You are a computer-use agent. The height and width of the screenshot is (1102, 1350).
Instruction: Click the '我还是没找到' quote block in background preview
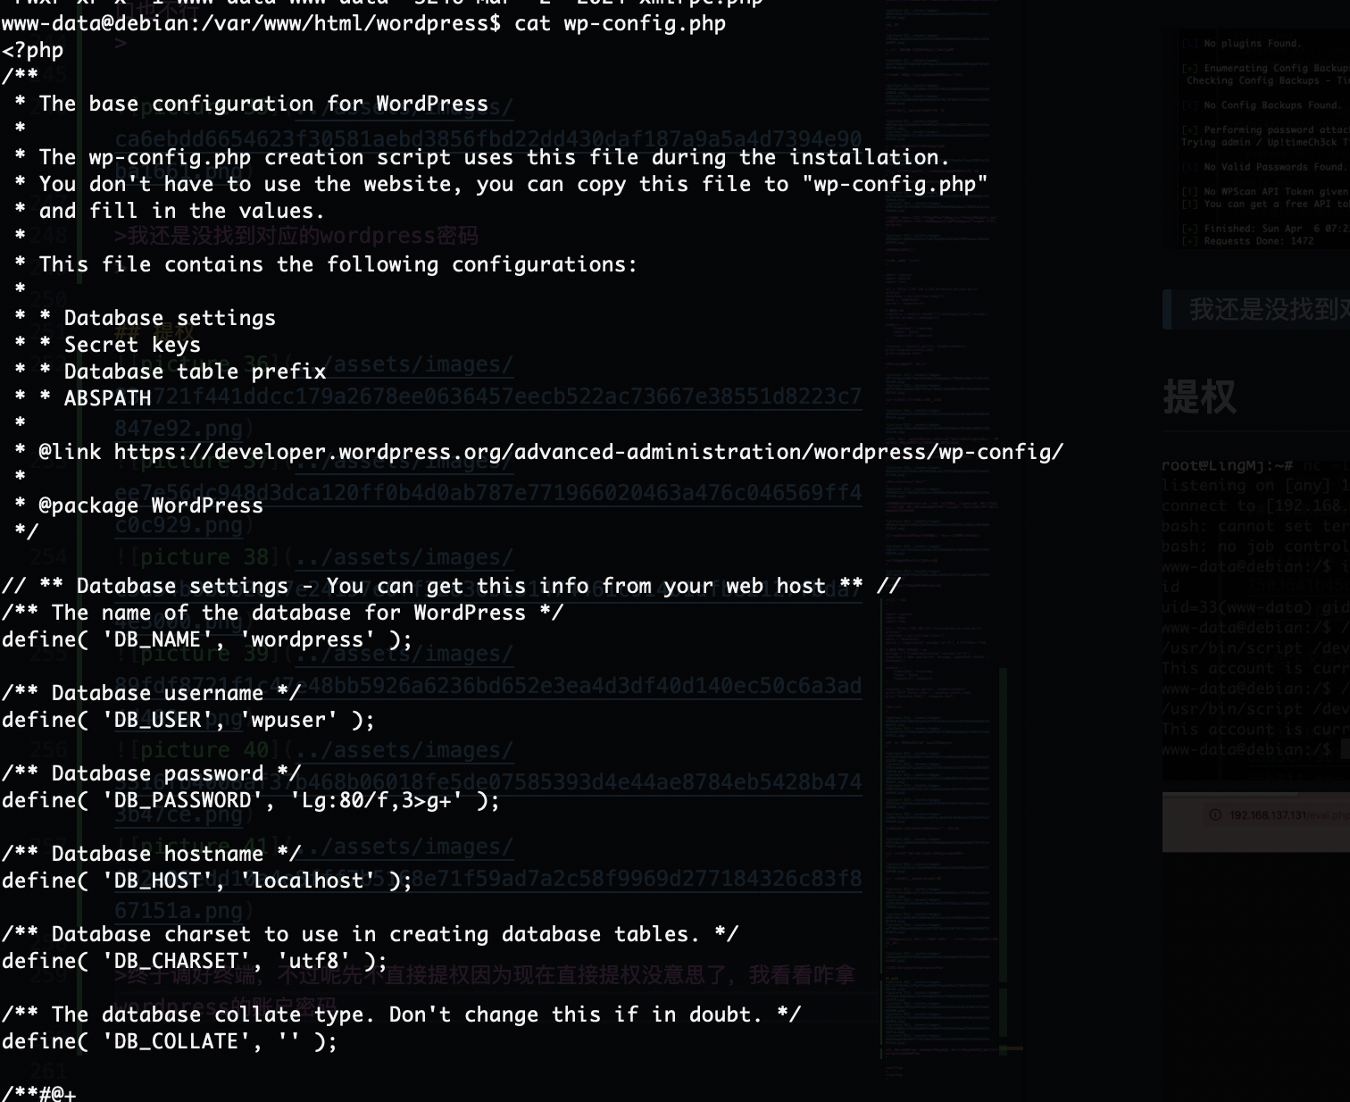(1256, 309)
